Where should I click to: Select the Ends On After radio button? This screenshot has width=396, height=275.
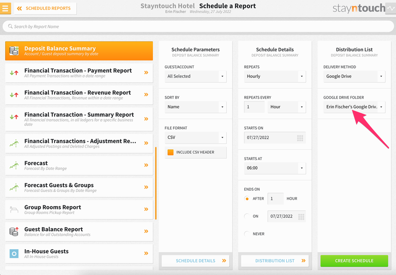click(247, 199)
